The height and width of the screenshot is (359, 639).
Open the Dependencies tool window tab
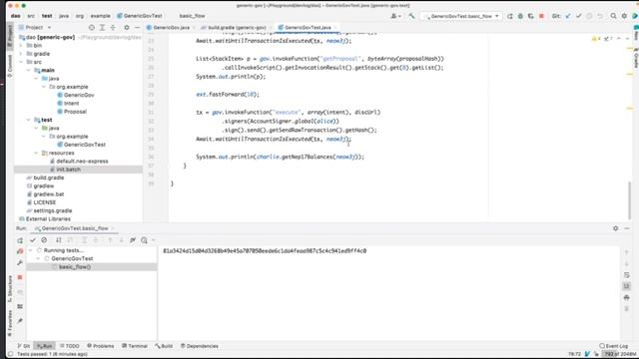200,346
